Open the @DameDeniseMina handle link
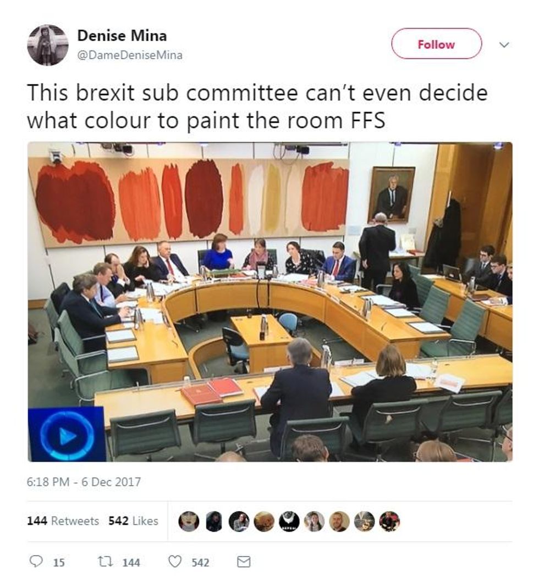539x588 pixels. coord(130,55)
